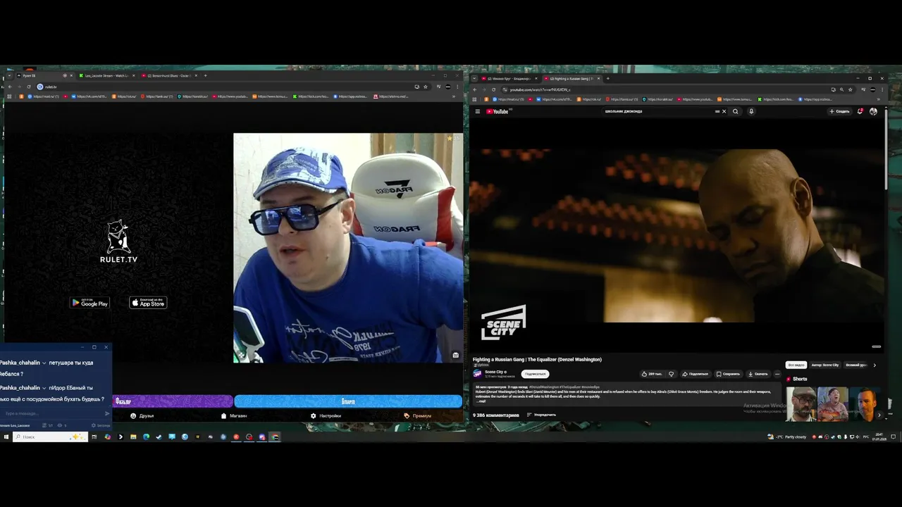Click the blue Start chat button
This screenshot has width=902, height=507.
point(348,401)
